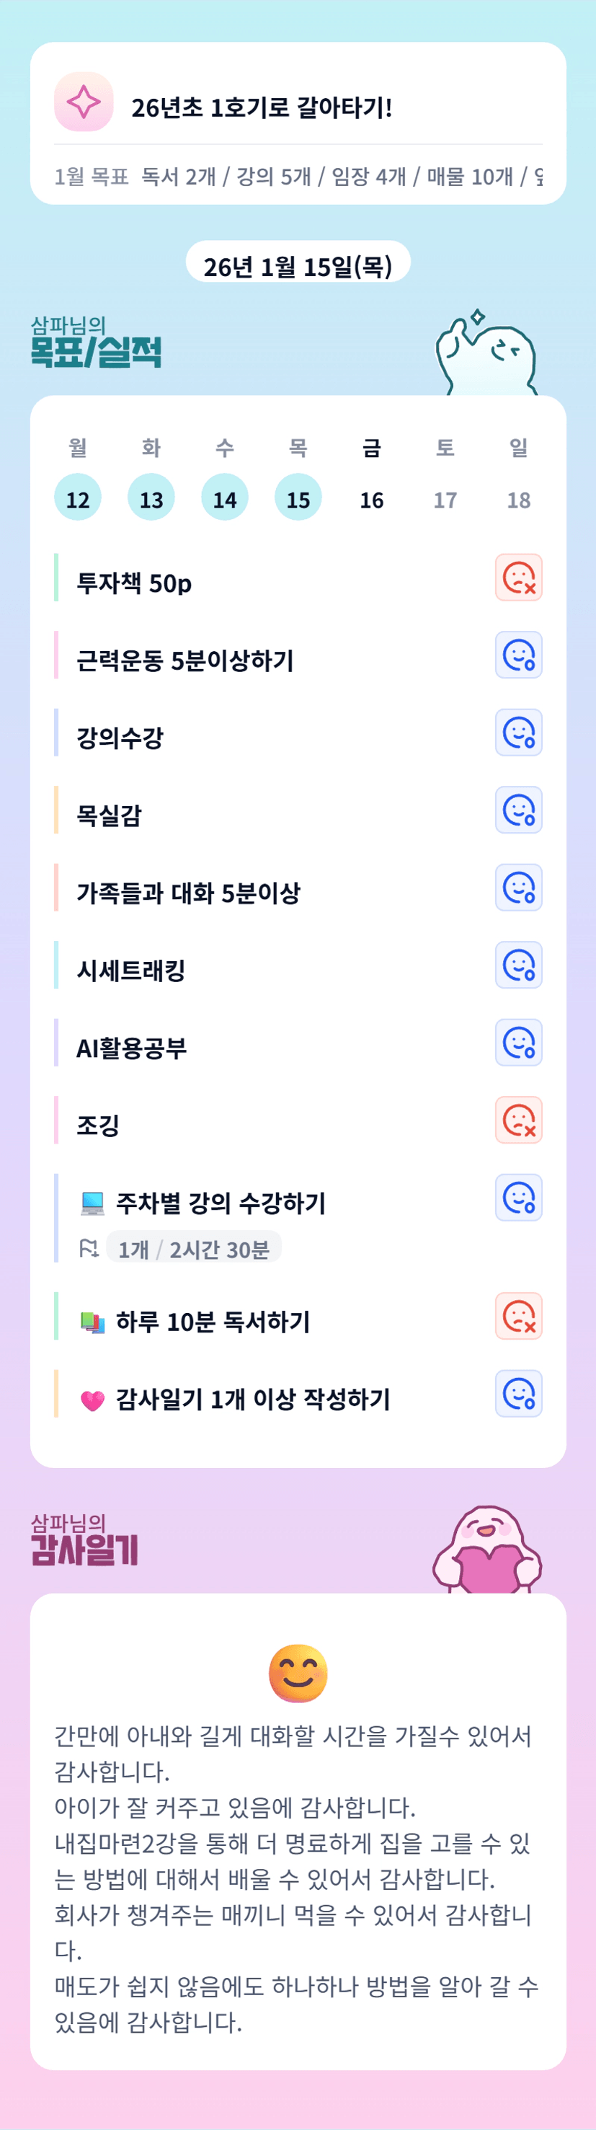
Task: Select Monday 12 in week calendar
Action: point(78,498)
